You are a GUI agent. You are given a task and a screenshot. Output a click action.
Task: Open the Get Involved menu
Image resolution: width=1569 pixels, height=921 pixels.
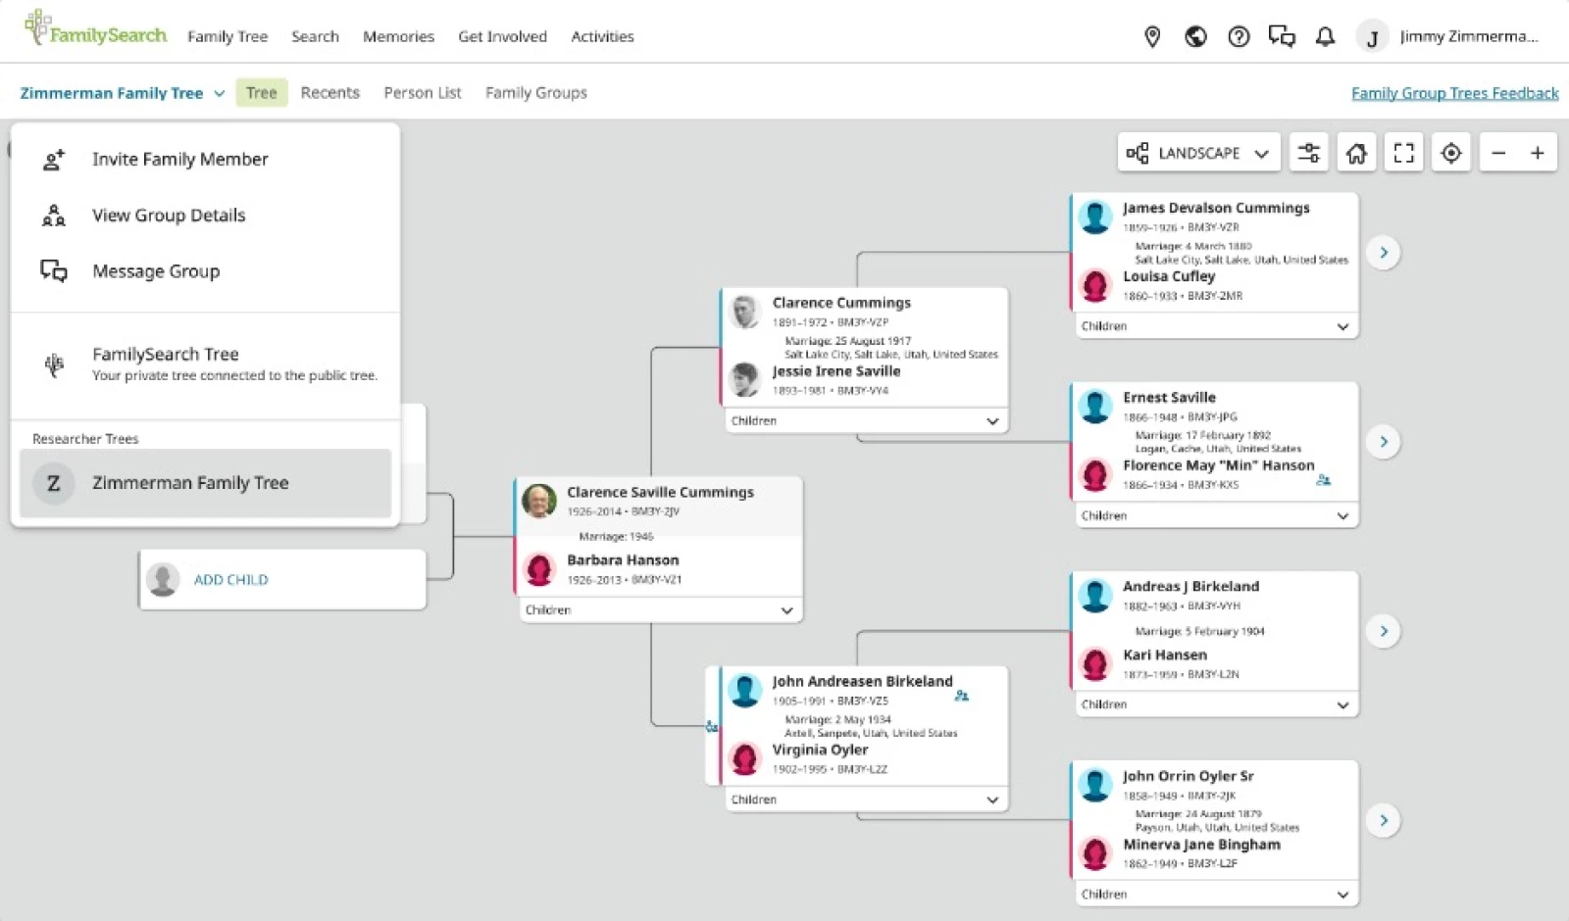502,37
